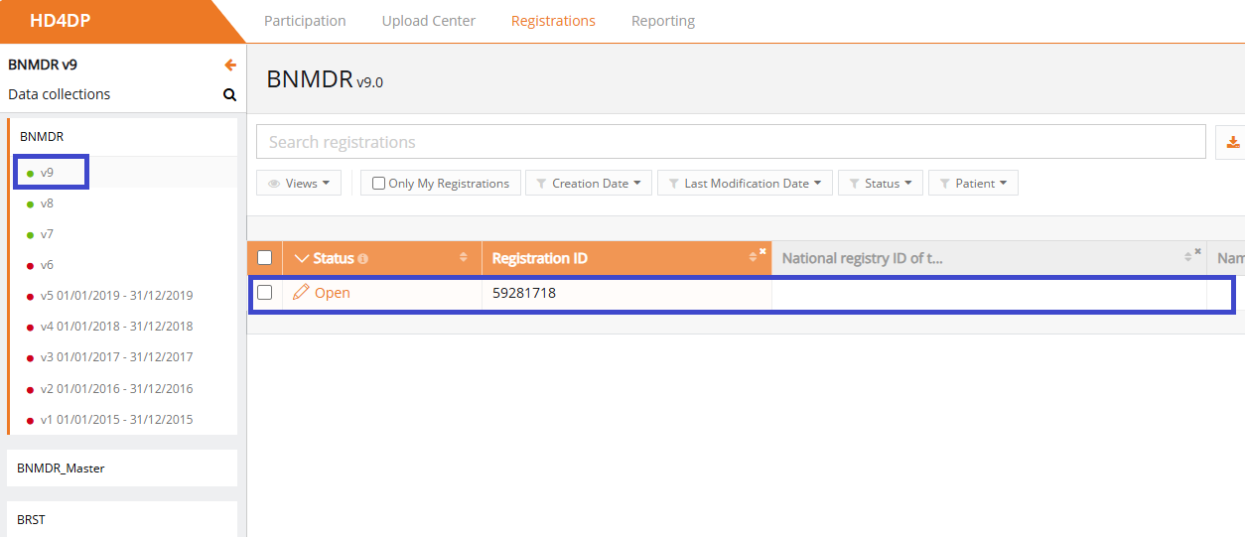Collapse sidebar with the orange back arrow
Viewport: 1245px width, 537px height.
click(230, 66)
